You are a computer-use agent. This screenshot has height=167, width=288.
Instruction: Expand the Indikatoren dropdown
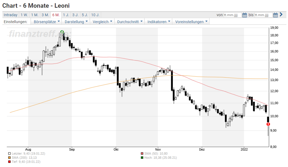click(x=159, y=22)
